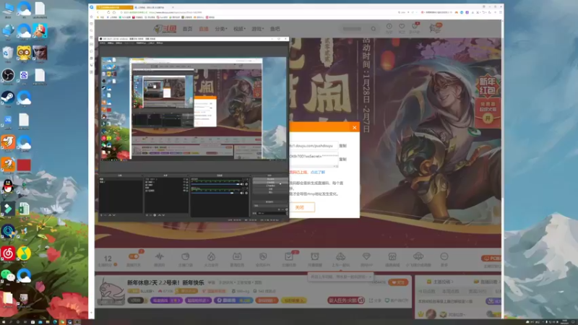
Task: Click the orange 关注 follow button
Action: [x=398, y=282]
